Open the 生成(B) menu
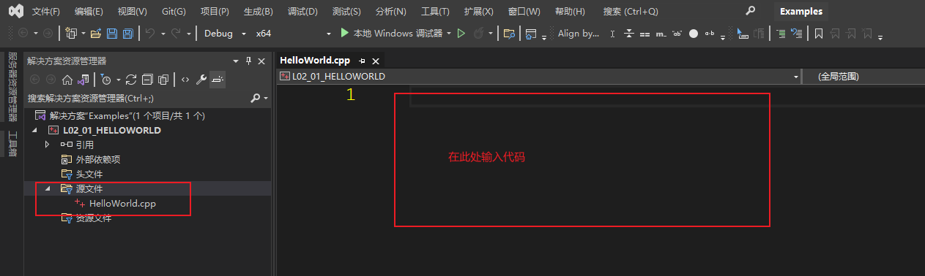 (258, 12)
